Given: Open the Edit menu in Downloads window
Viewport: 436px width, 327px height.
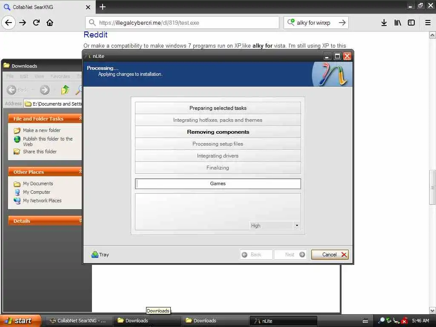Looking at the screenshot, I should click(x=24, y=76).
